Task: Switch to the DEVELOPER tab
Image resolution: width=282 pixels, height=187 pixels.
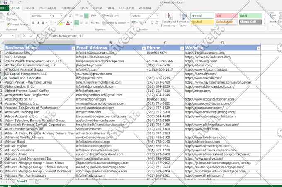Action: 126,8
